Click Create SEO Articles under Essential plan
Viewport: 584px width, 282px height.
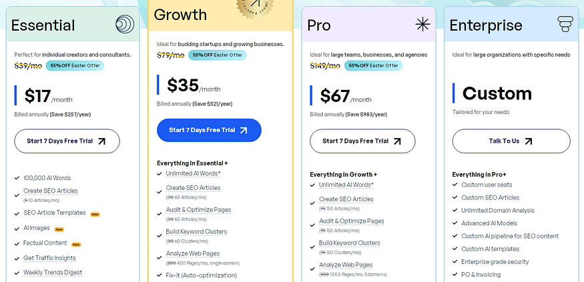tap(51, 191)
